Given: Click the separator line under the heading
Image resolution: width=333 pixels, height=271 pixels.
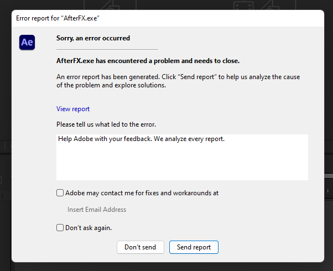Looking at the screenshot, I should (x=107, y=49).
